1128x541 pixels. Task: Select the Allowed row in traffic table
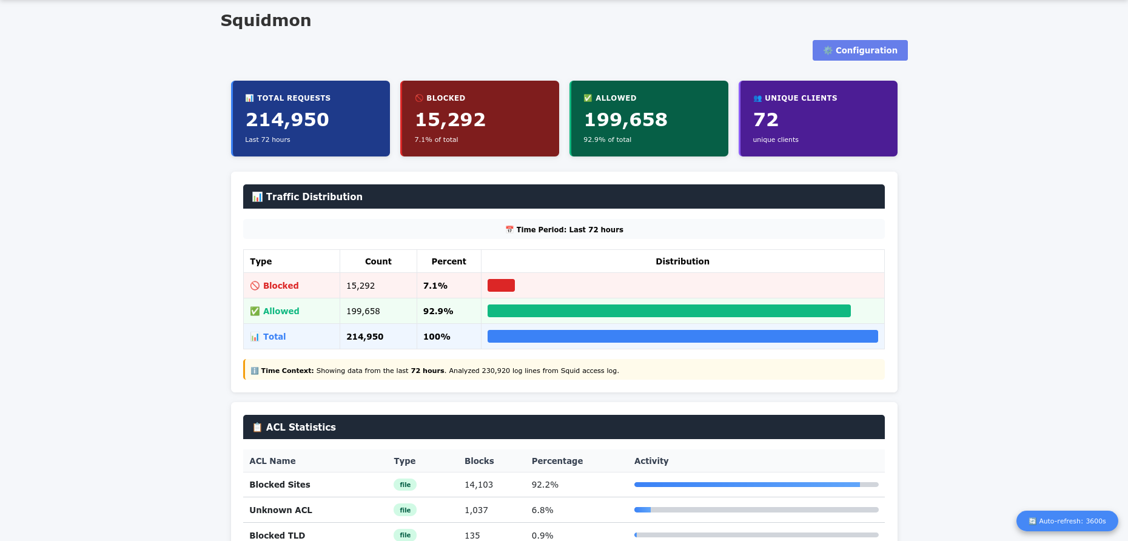coord(564,311)
